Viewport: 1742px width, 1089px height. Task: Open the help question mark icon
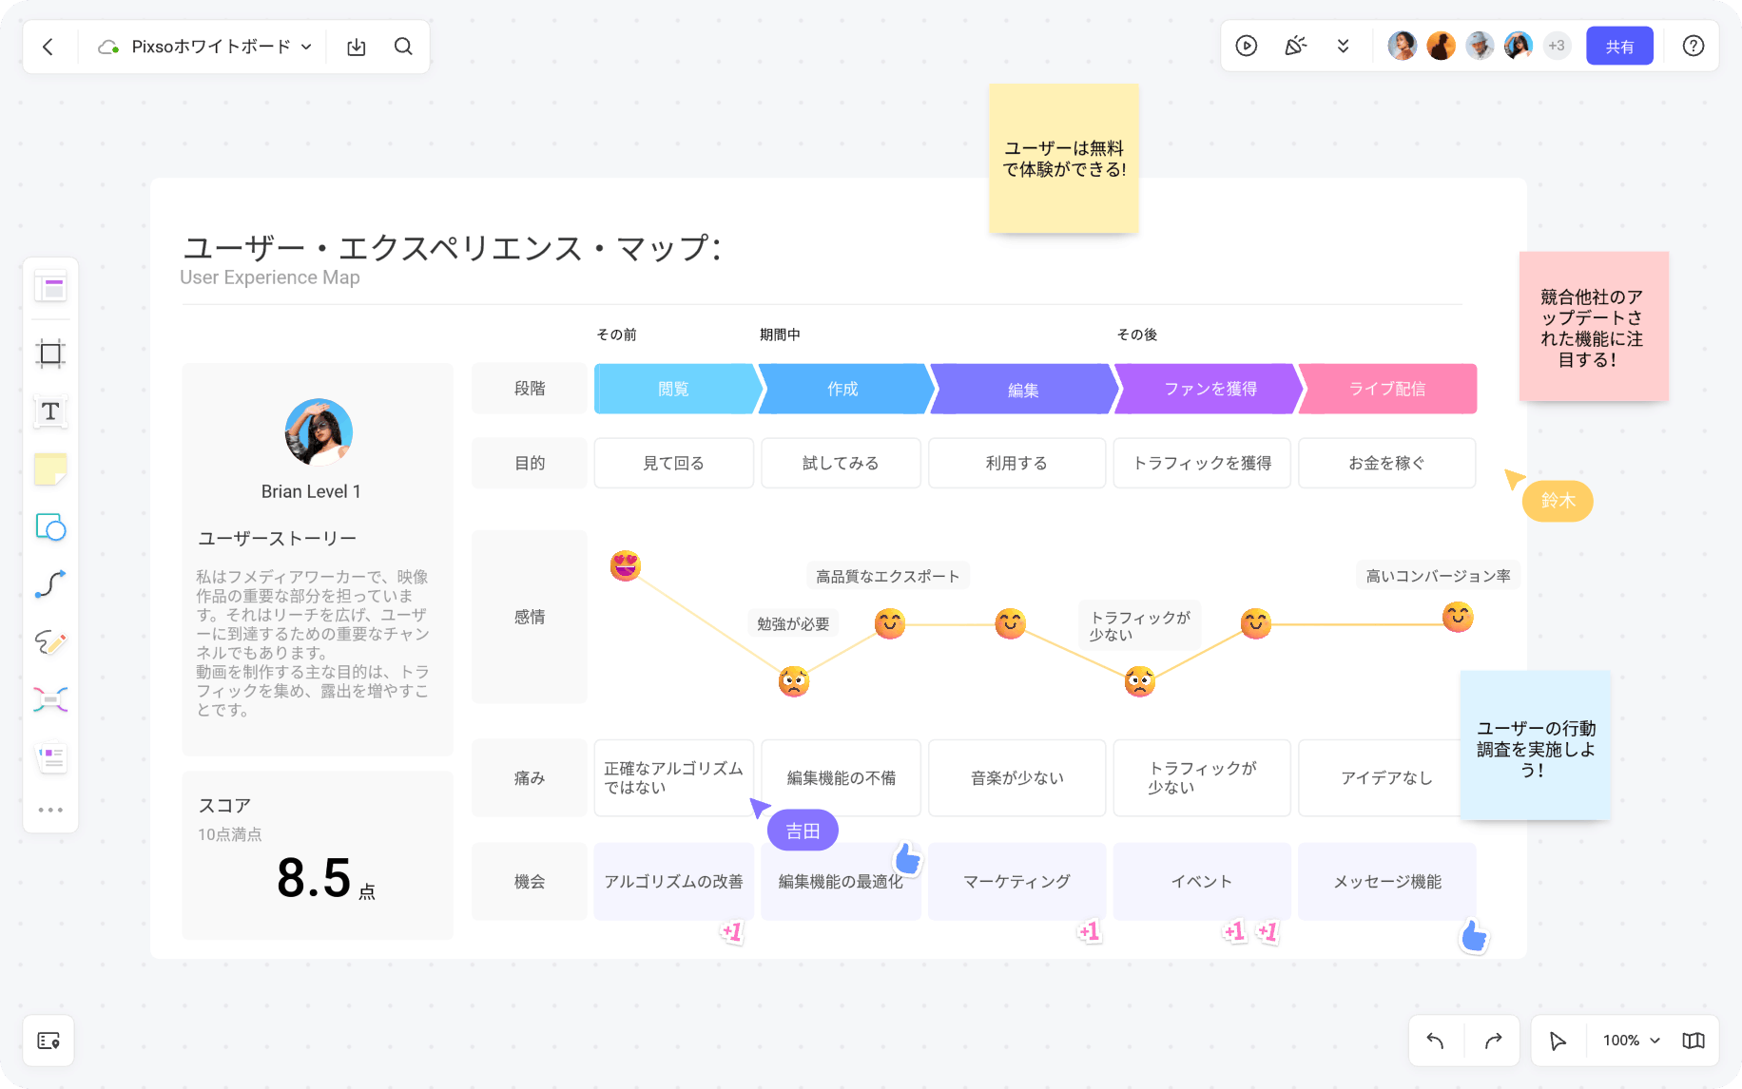1693,46
